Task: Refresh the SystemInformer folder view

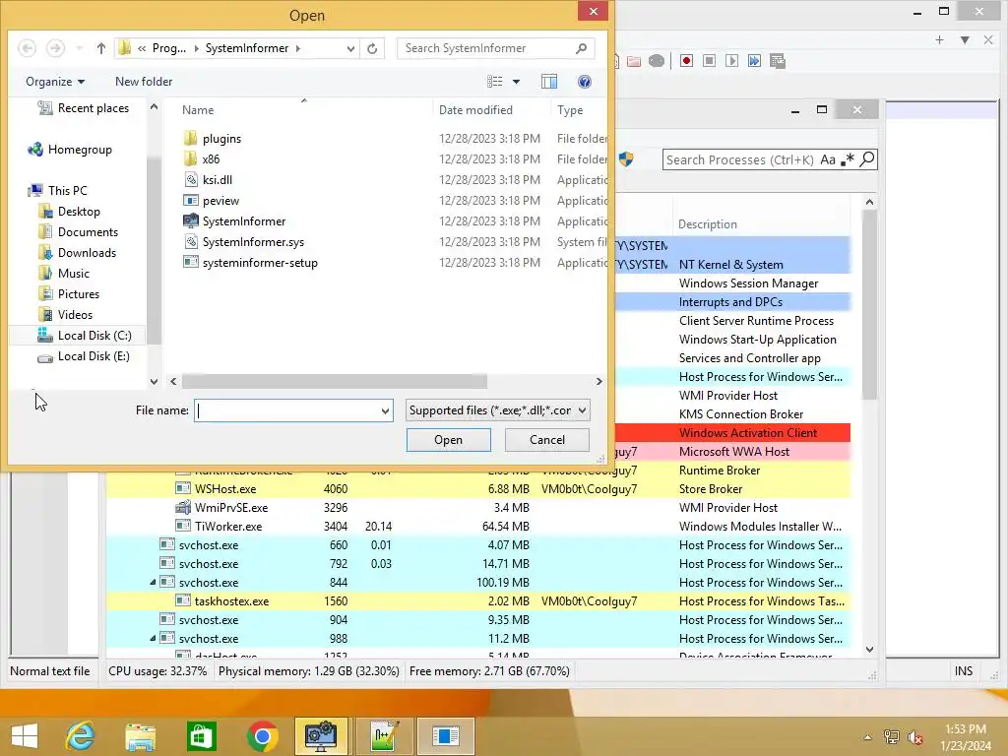Action: tap(372, 48)
